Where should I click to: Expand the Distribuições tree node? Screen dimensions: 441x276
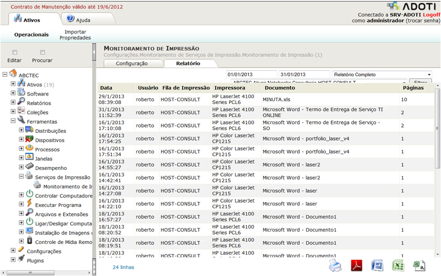pos(21,130)
